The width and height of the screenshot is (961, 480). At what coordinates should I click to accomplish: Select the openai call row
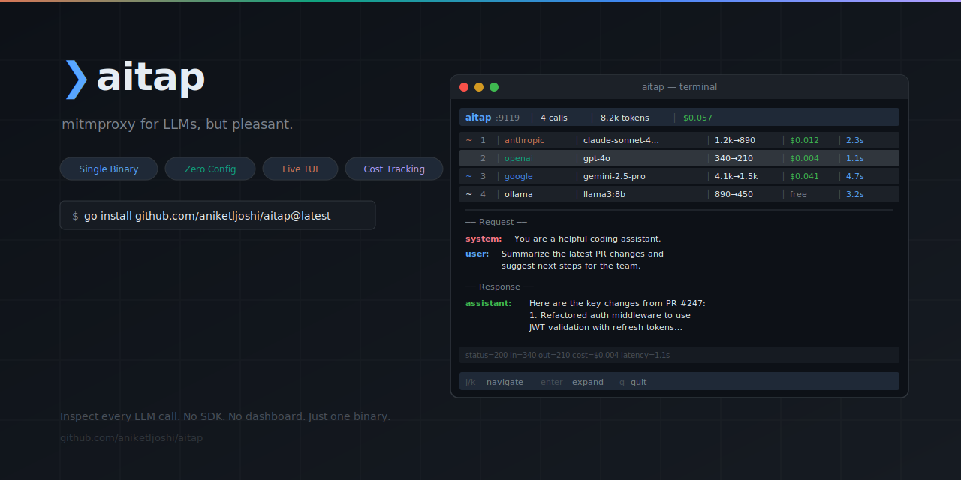(679, 158)
